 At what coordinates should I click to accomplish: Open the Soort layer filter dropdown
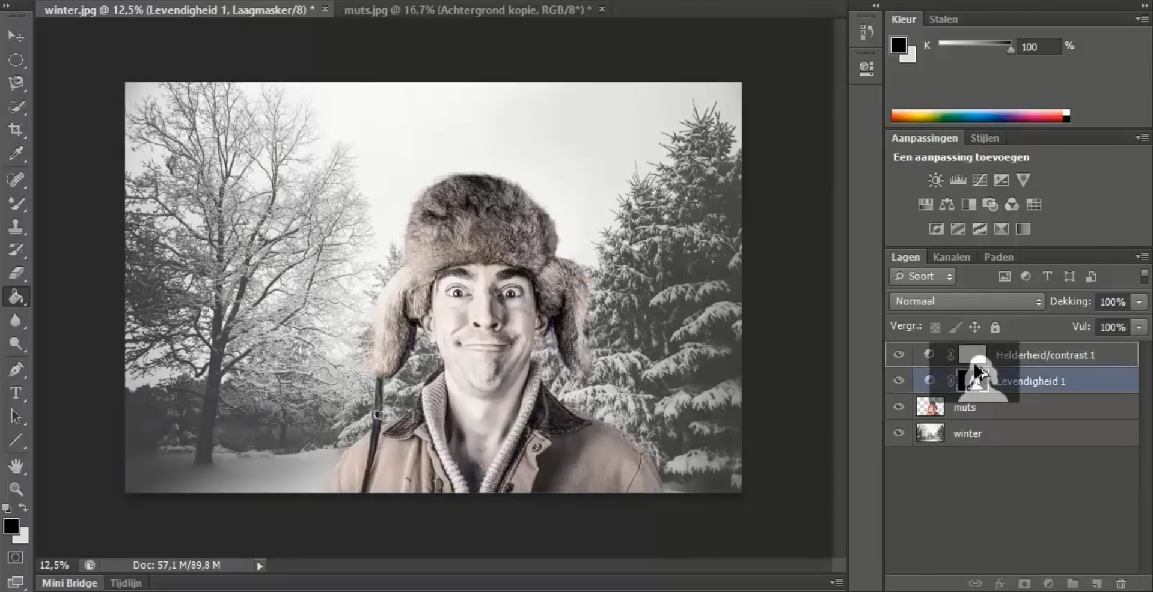point(923,276)
